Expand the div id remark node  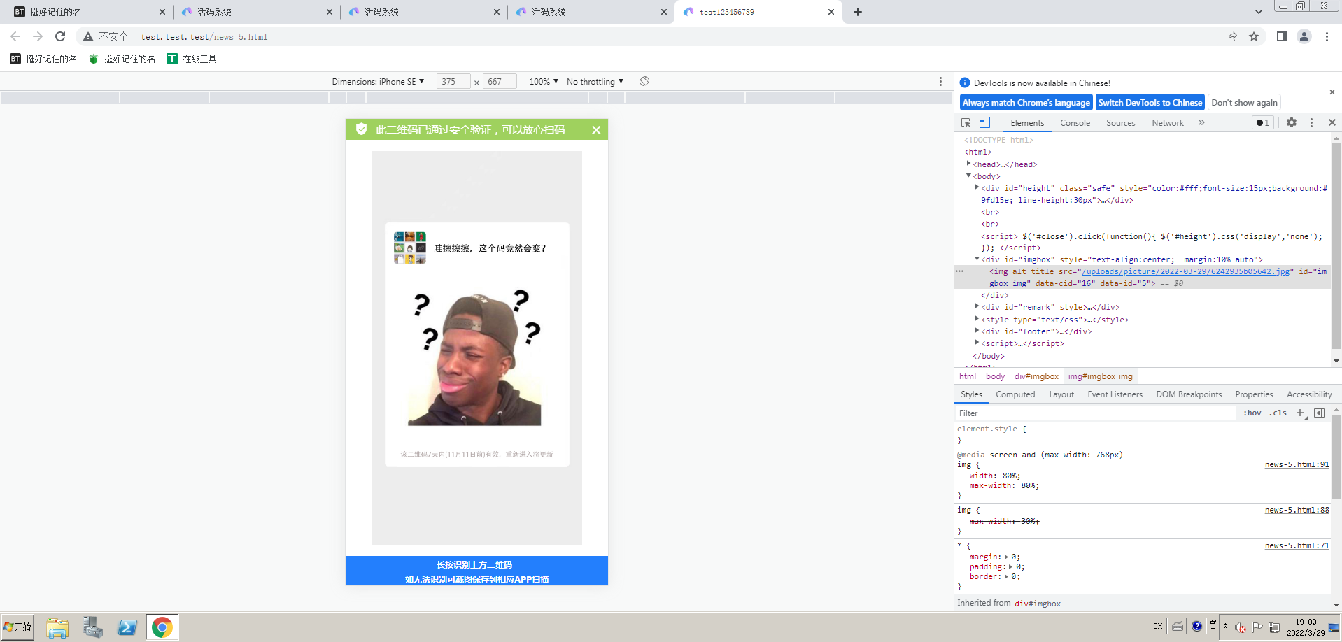[977, 306]
